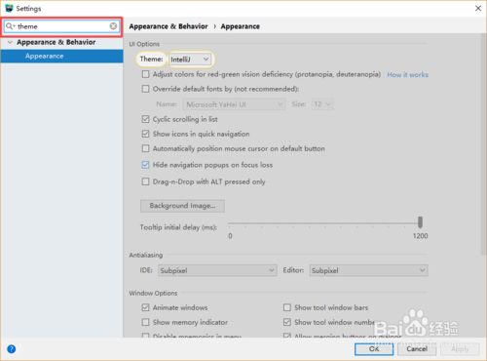Click the OK button
The height and width of the screenshot is (361, 487).
click(x=374, y=349)
